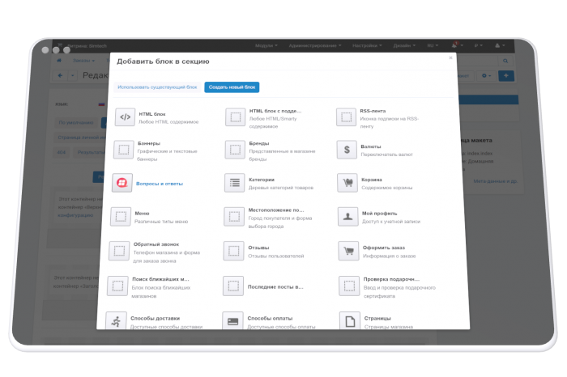Click the Отзывы block title
This screenshot has width=567, height=377.
tap(258, 248)
